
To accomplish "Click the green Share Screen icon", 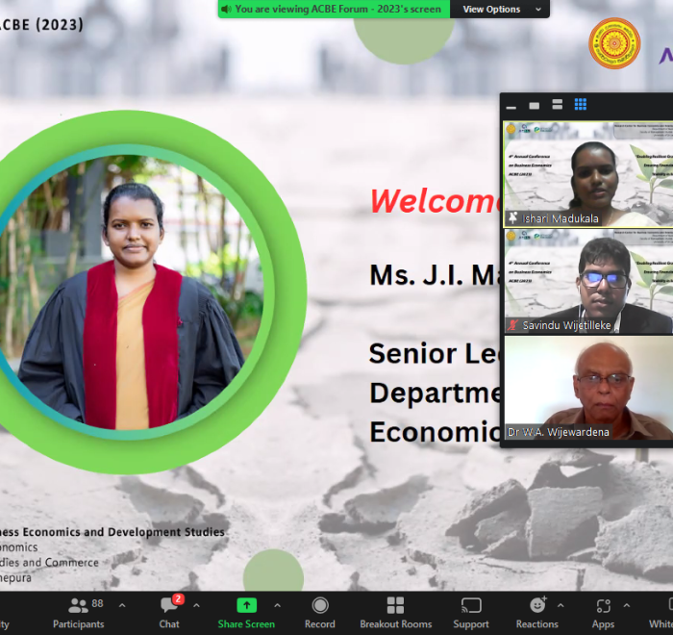I will click(x=246, y=605).
